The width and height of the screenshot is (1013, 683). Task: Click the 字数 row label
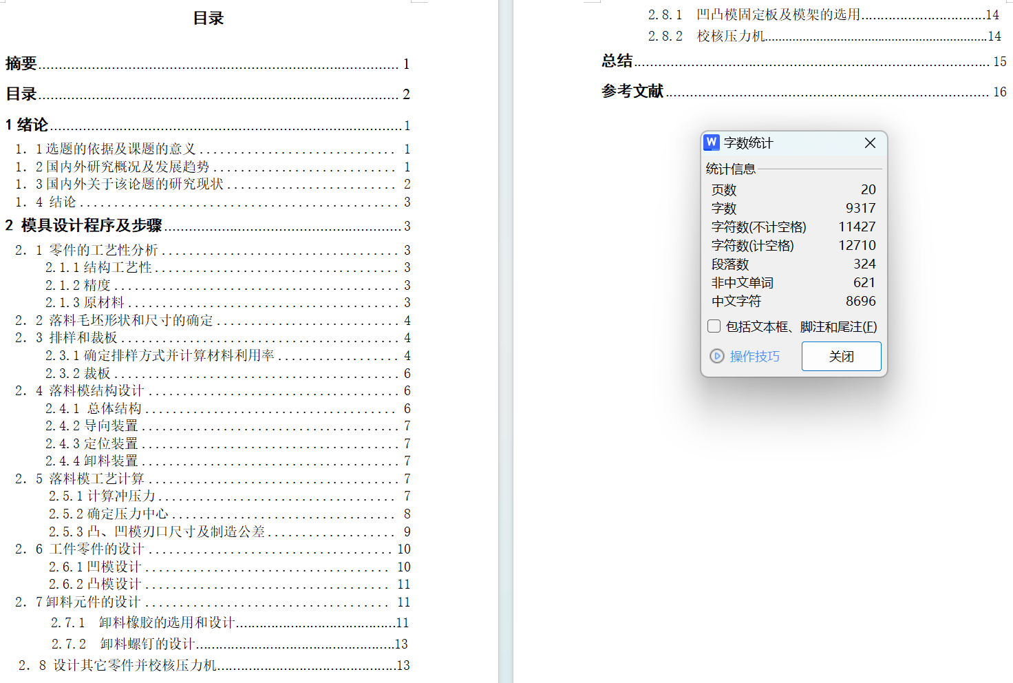point(724,208)
